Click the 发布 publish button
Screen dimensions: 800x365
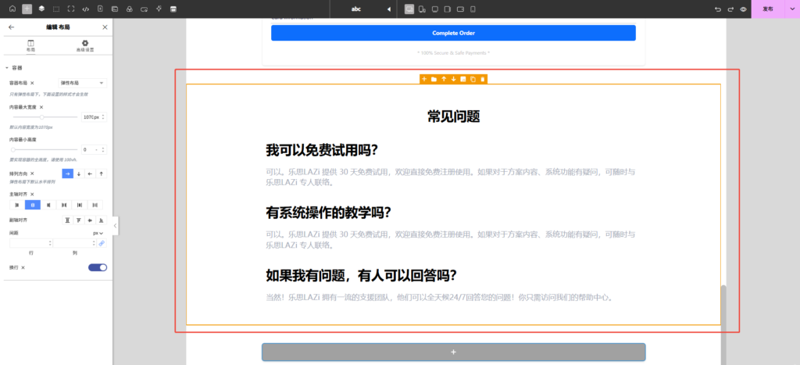pos(768,9)
